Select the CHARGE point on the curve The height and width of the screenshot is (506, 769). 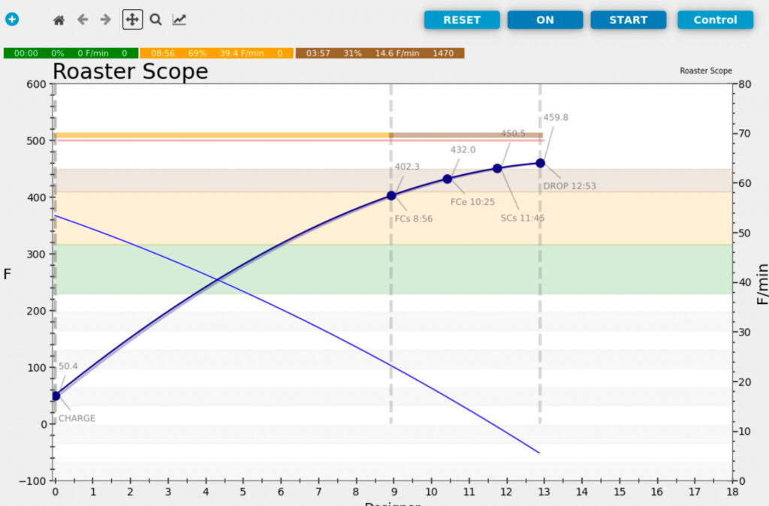pyautogui.click(x=56, y=396)
